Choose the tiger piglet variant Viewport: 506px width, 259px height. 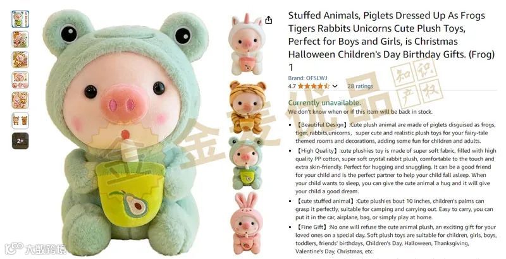[247, 107]
